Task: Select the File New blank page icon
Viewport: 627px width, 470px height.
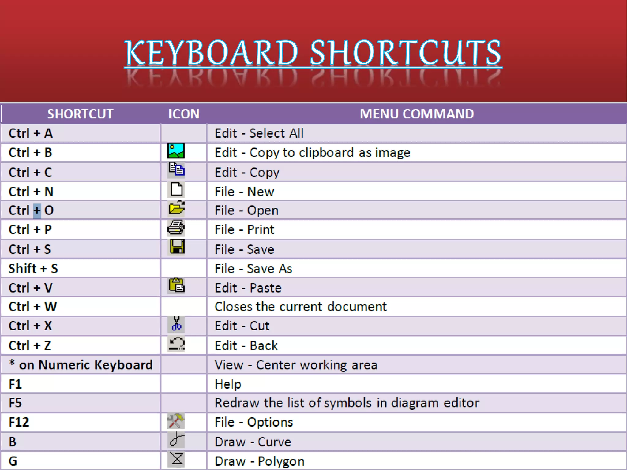Action: [x=177, y=189]
